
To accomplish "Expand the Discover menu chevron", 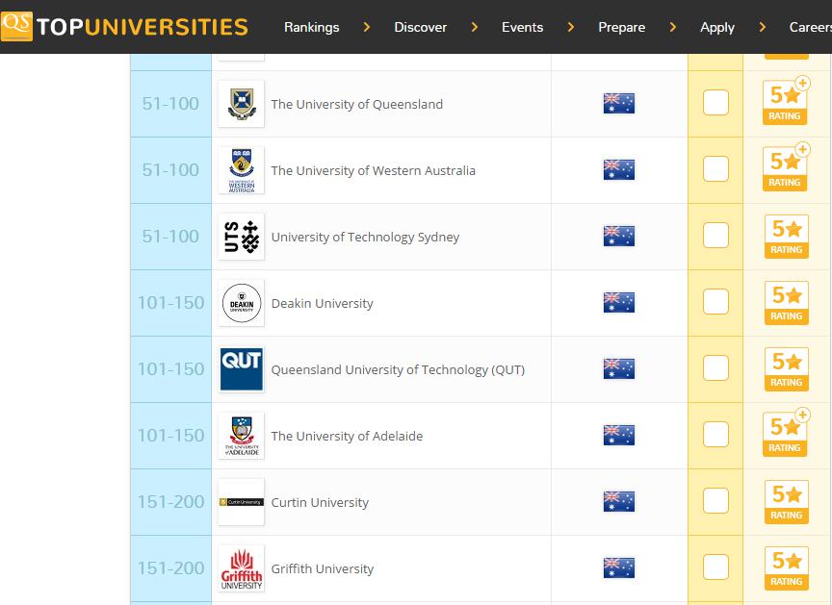I will 474,27.
